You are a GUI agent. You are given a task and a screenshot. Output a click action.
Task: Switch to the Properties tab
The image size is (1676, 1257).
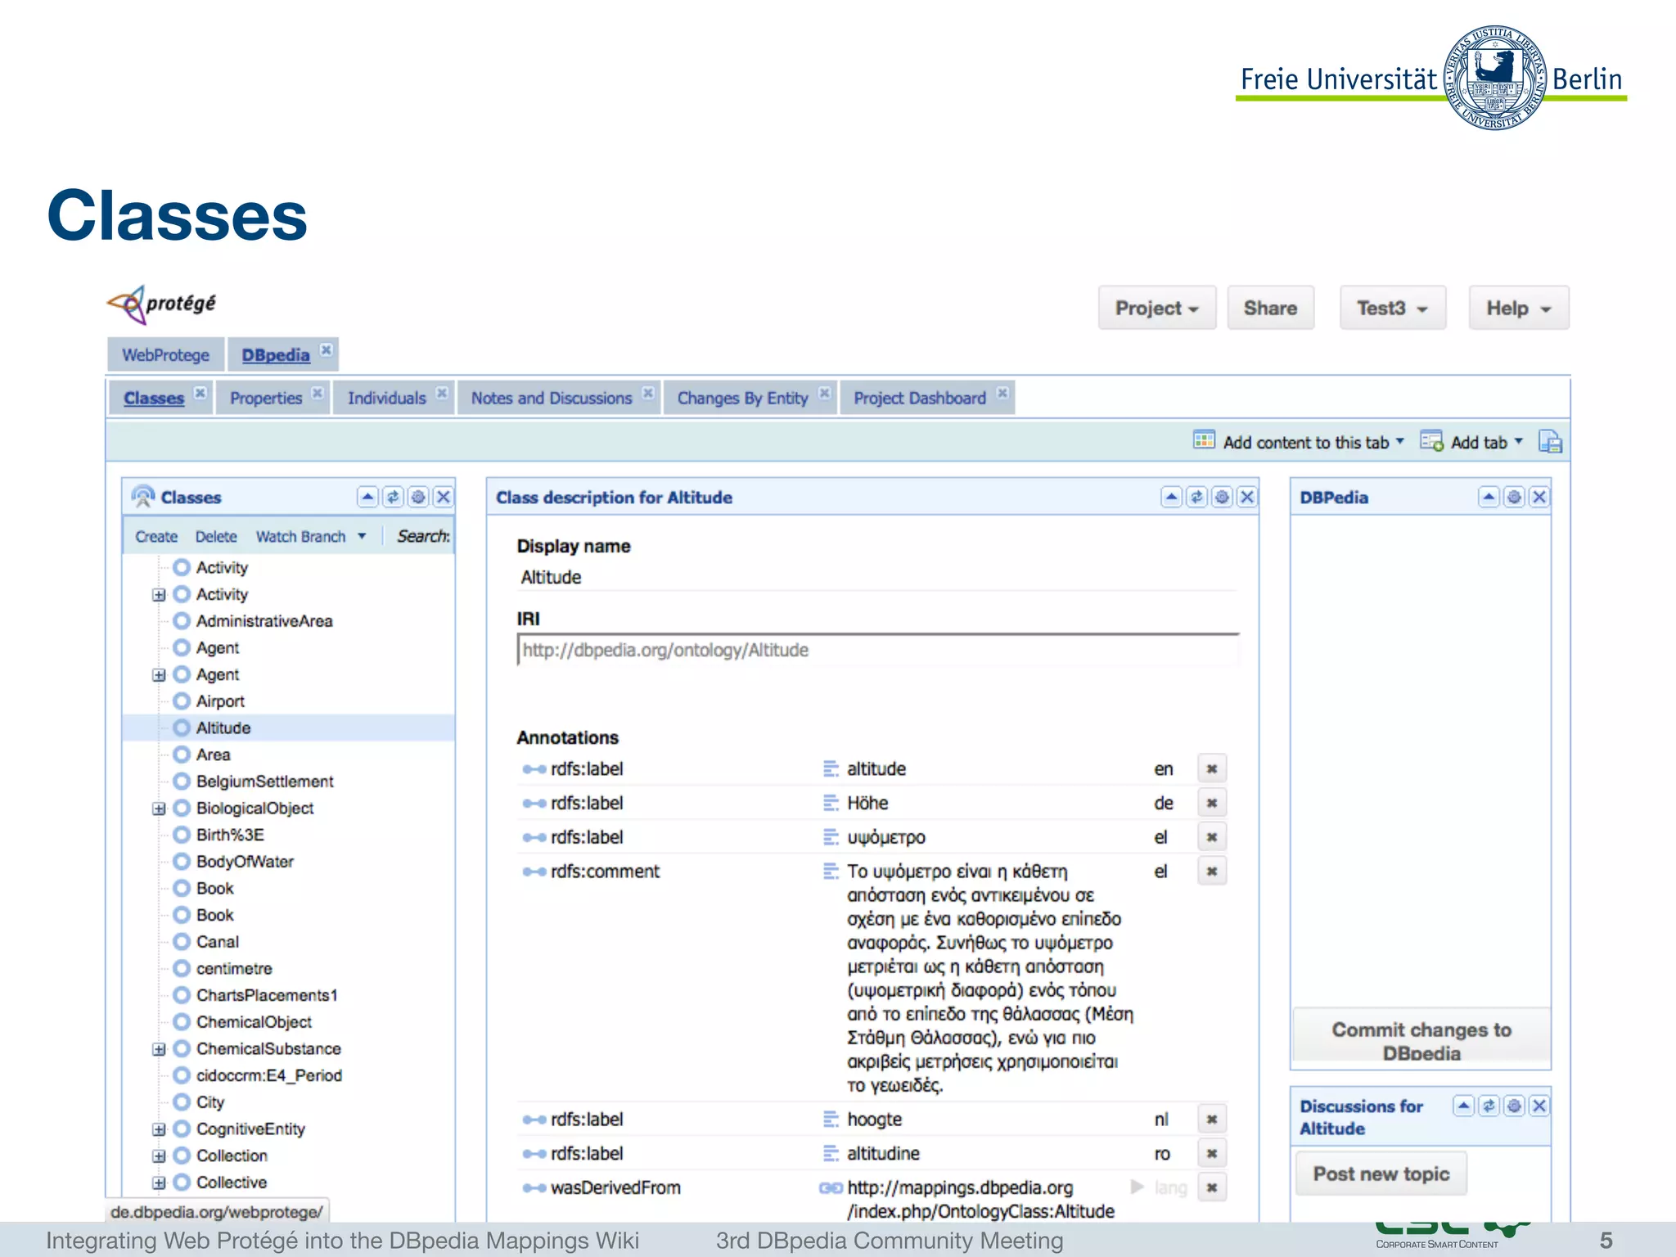tap(265, 399)
